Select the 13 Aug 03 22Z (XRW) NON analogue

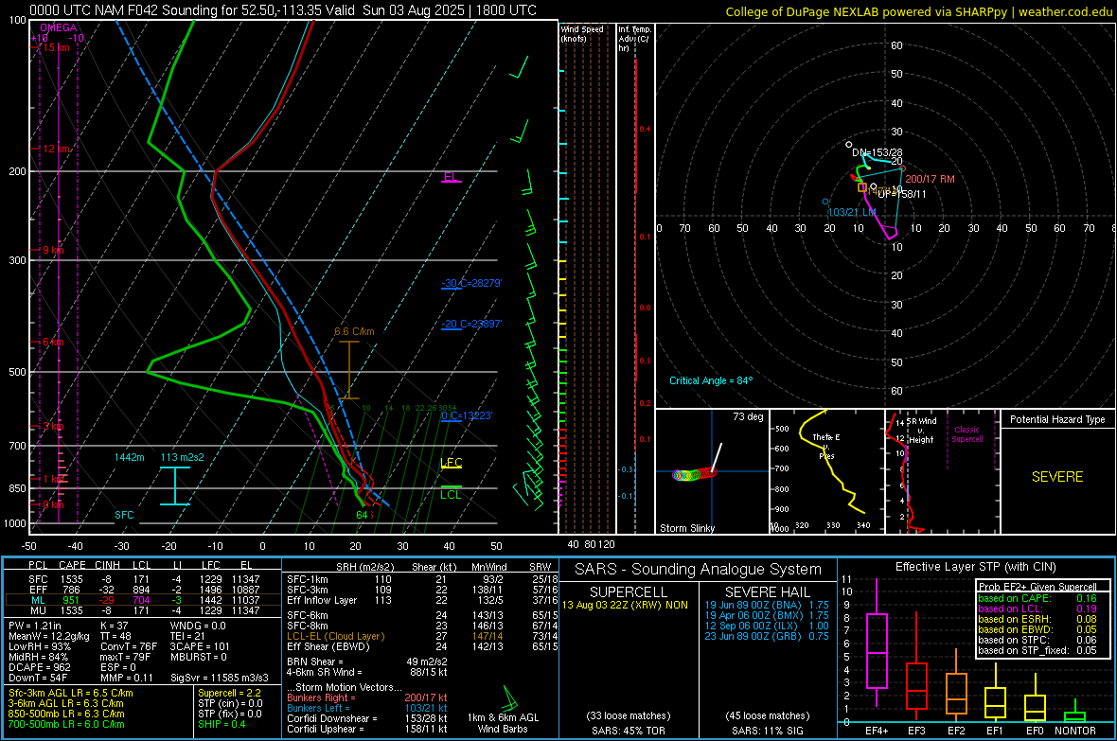click(x=625, y=605)
